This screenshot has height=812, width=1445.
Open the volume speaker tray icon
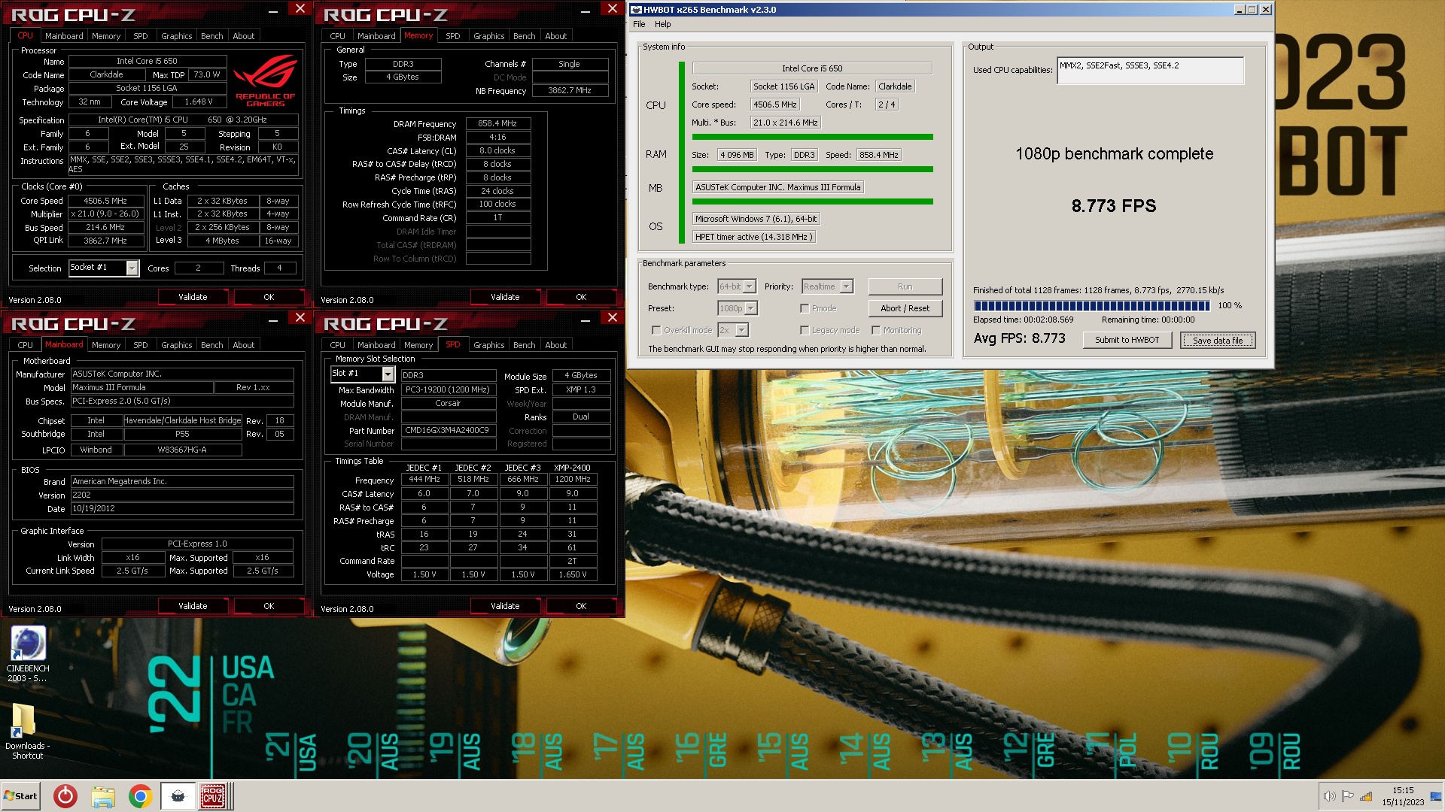click(1329, 796)
